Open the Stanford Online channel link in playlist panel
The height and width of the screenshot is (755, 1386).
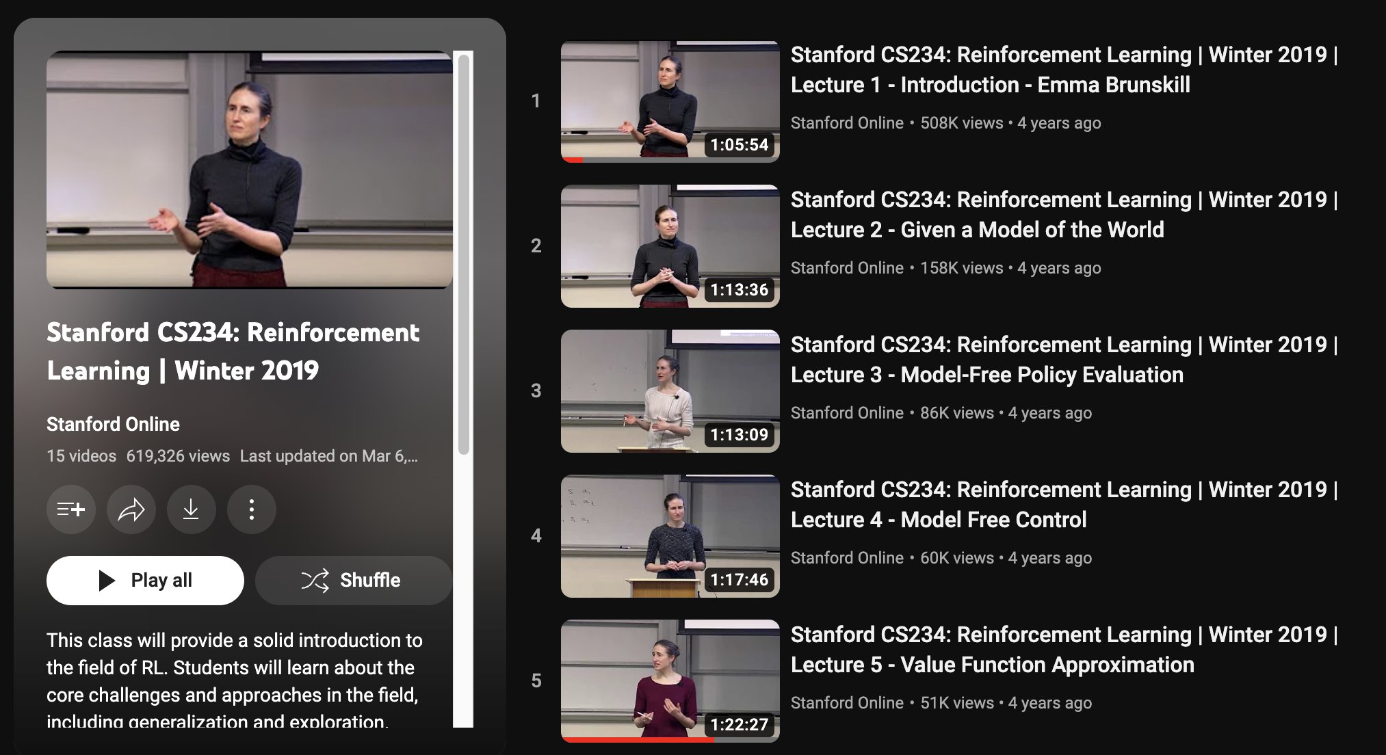click(x=113, y=424)
